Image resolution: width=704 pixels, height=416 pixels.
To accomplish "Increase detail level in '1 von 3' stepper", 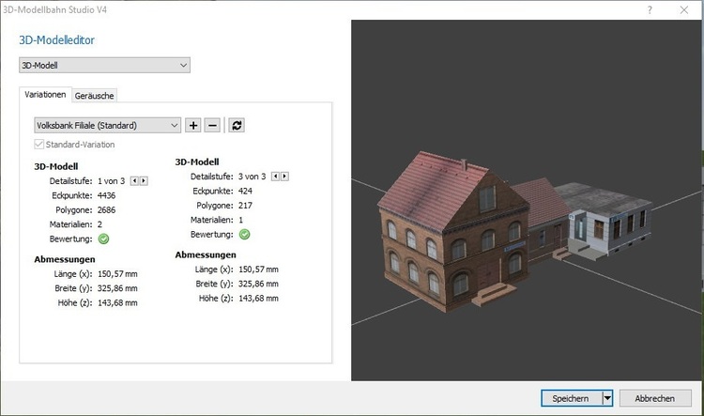I will tap(144, 181).
